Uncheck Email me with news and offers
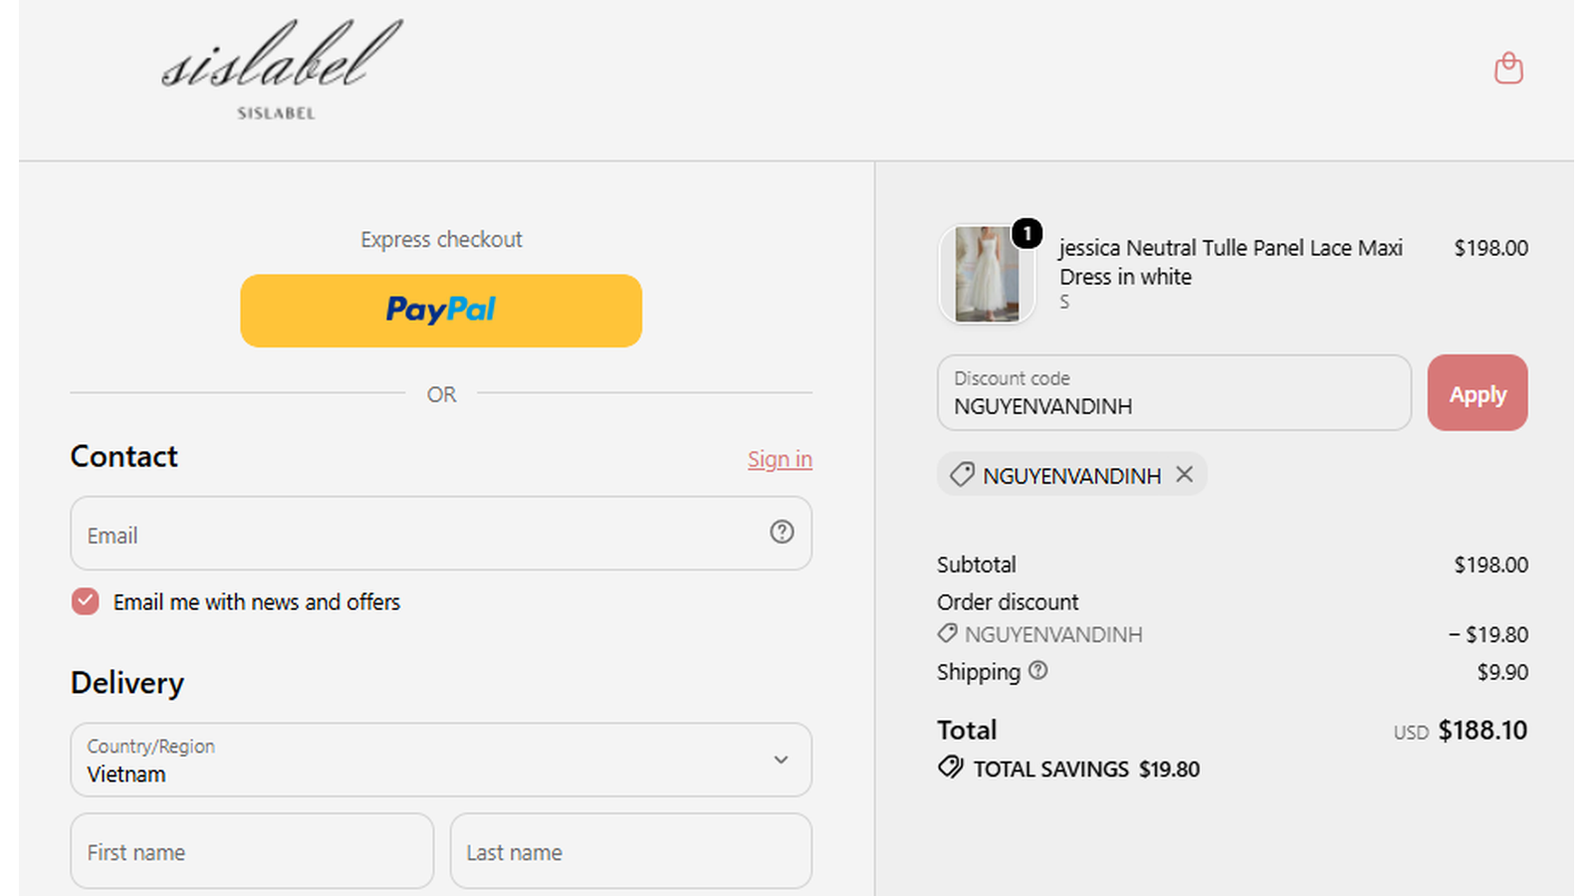This screenshot has height=896, width=1593. [86, 601]
